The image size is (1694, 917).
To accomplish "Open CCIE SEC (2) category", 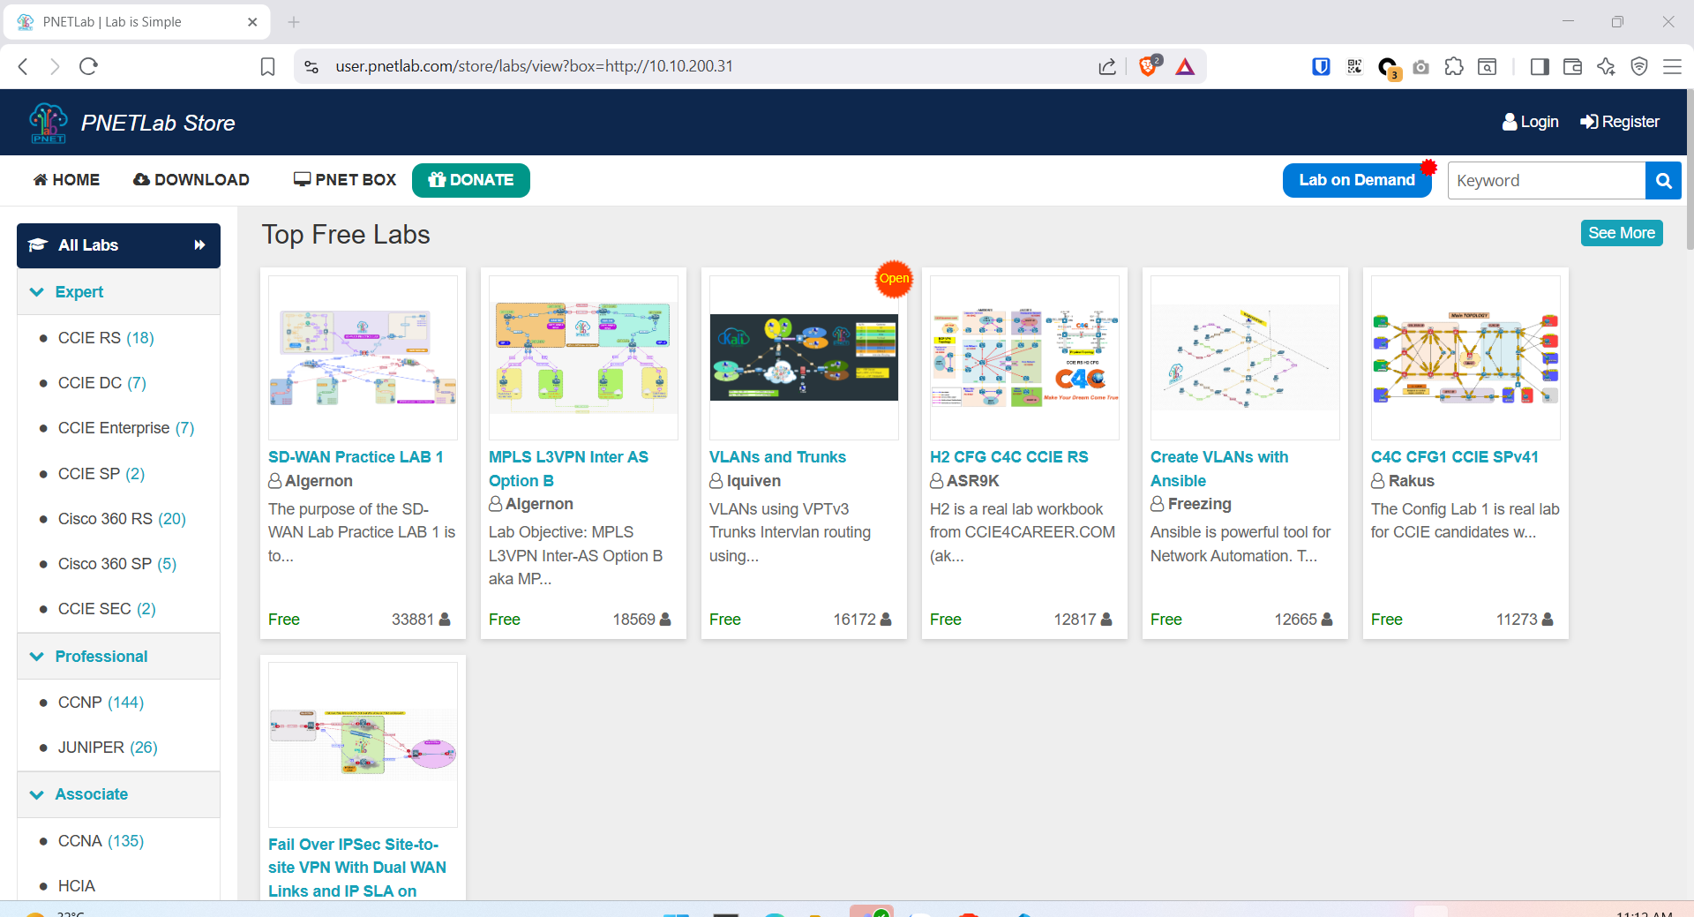I will (107, 609).
